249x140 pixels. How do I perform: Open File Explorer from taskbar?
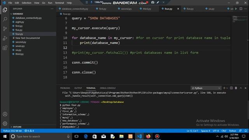[x=121, y=136]
